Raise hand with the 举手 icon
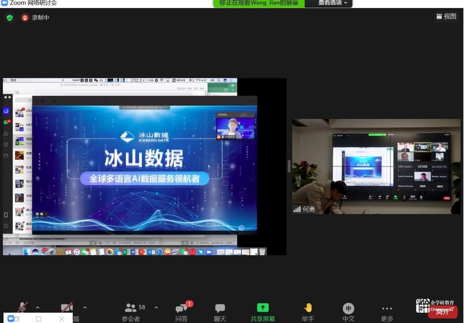 coord(308,308)
